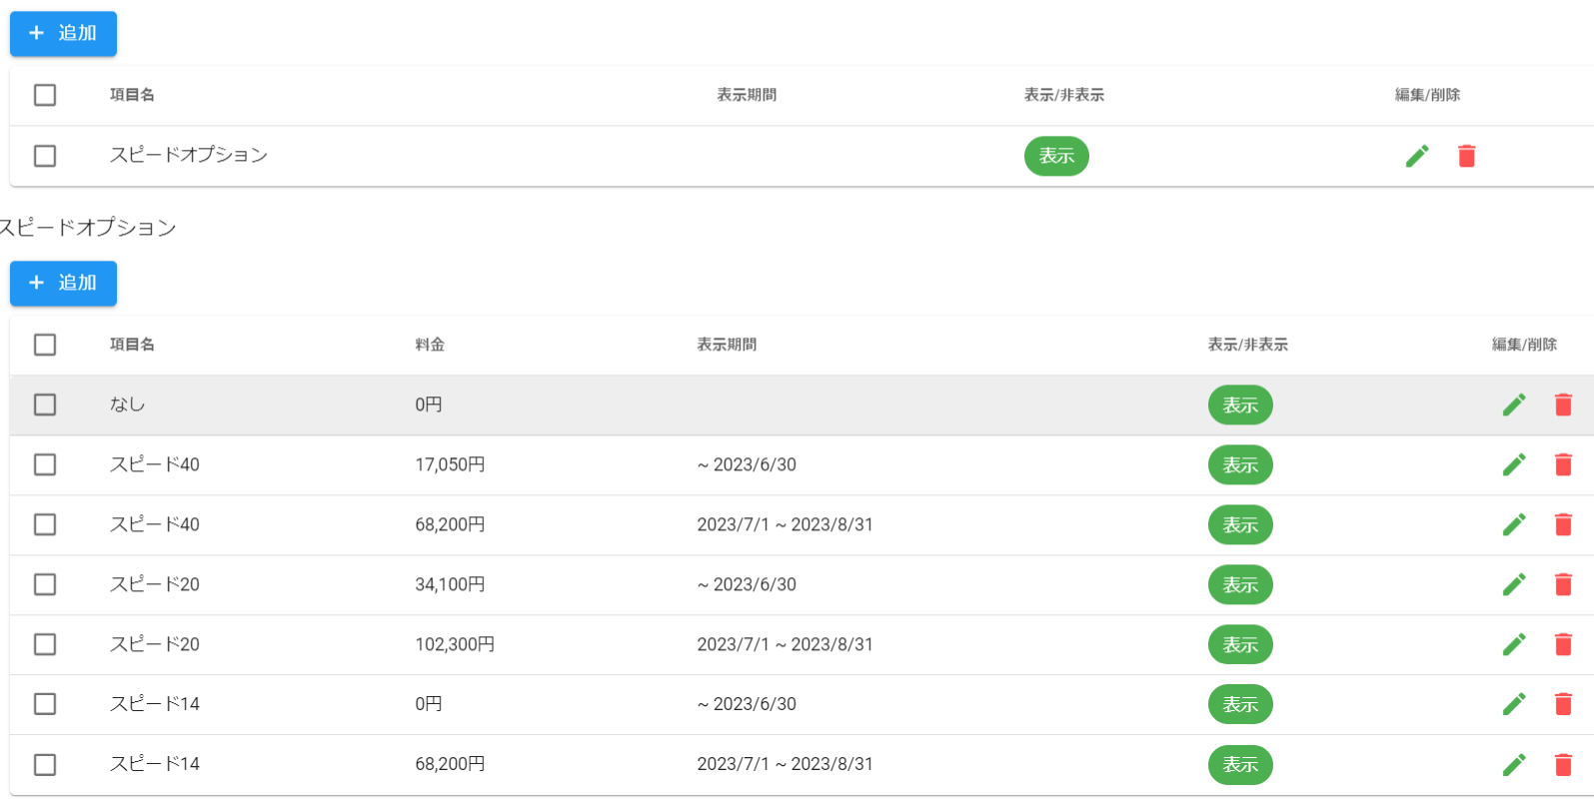This screenshot has height=809, width=1594.
Task: Remove the スピード14 entry priced 68,200円
Action: coord(1563,764)
